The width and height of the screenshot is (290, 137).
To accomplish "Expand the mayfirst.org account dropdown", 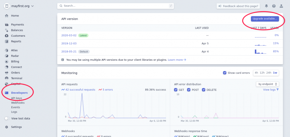I will pos(33,6).
